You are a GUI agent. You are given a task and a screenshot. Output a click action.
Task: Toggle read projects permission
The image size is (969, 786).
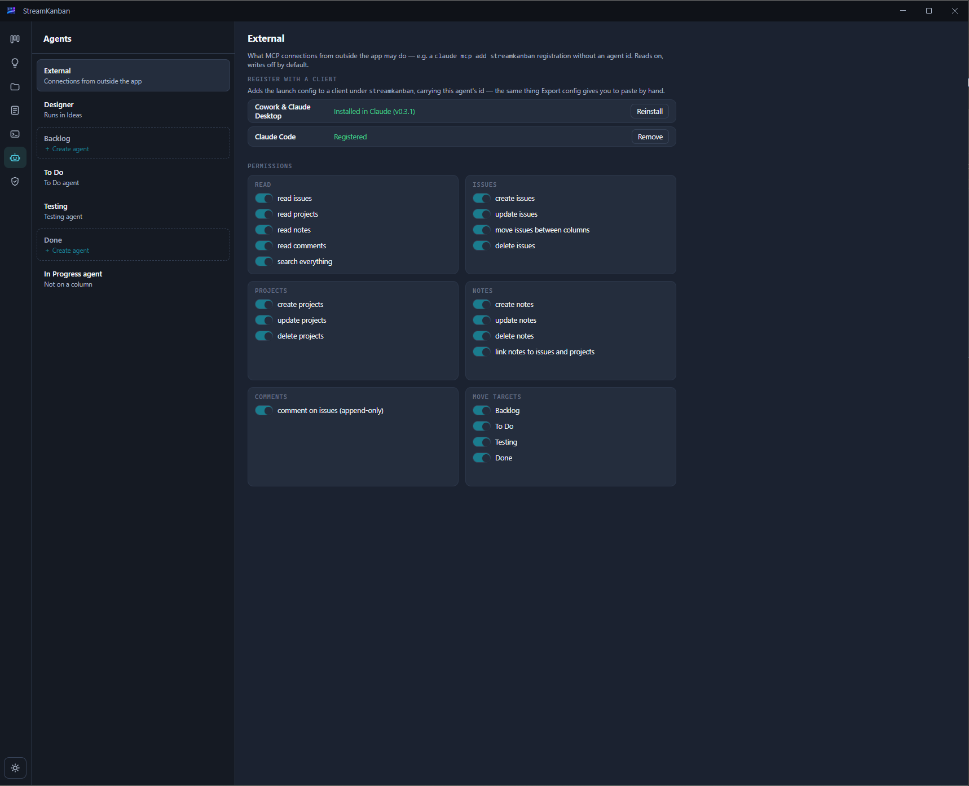(264, 214)
